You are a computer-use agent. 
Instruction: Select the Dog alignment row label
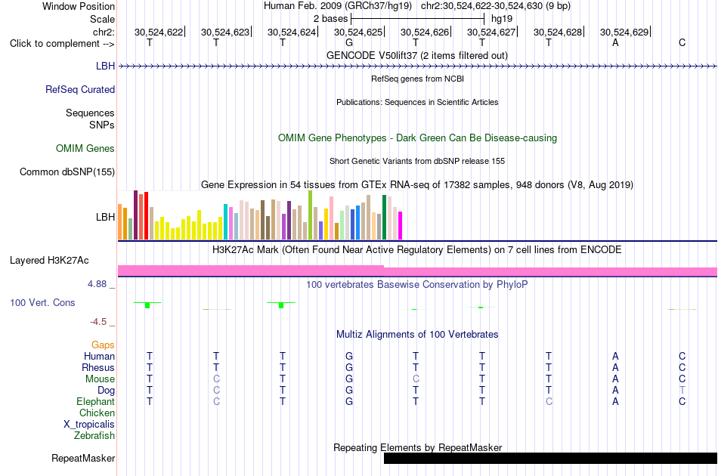[106, 391]
